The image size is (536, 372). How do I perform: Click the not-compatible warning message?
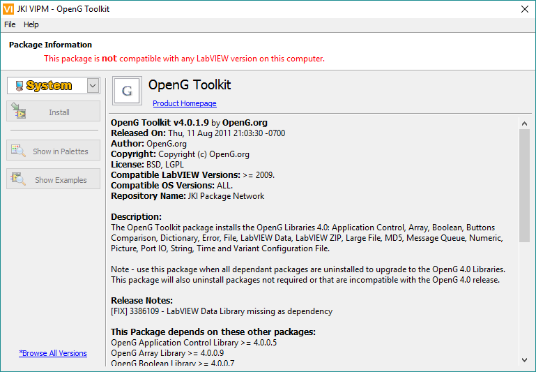click(184, 59)
